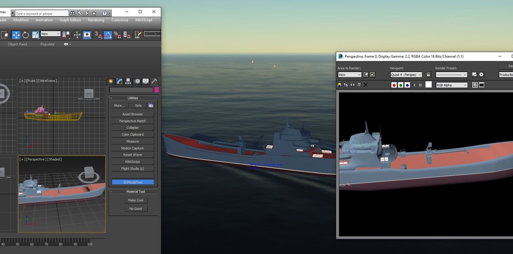This screenshot has width=513, height=254.
Task: Click the Percent Snap toggle
Action: pyautogui.click(x=117, y=35)
